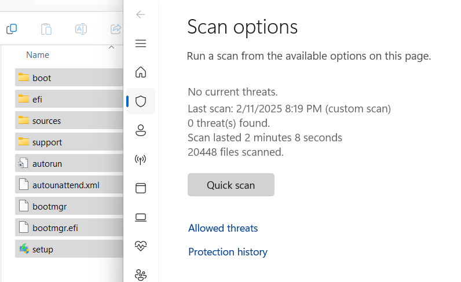Open Account protection person icon
Image resolution: width=461 pixels, height=282 pixels.
141,130
